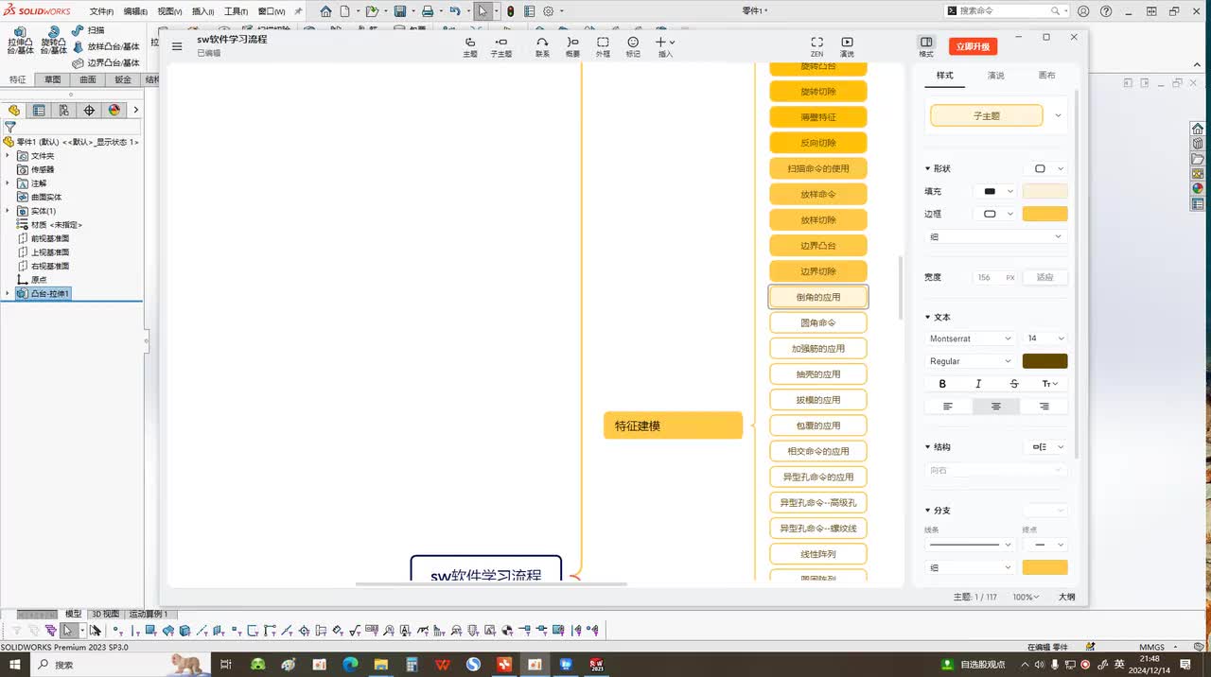This screenshot has height=677, width=1211.
Task: Add a 子主题 subtopic
Action: click(501, 46)
